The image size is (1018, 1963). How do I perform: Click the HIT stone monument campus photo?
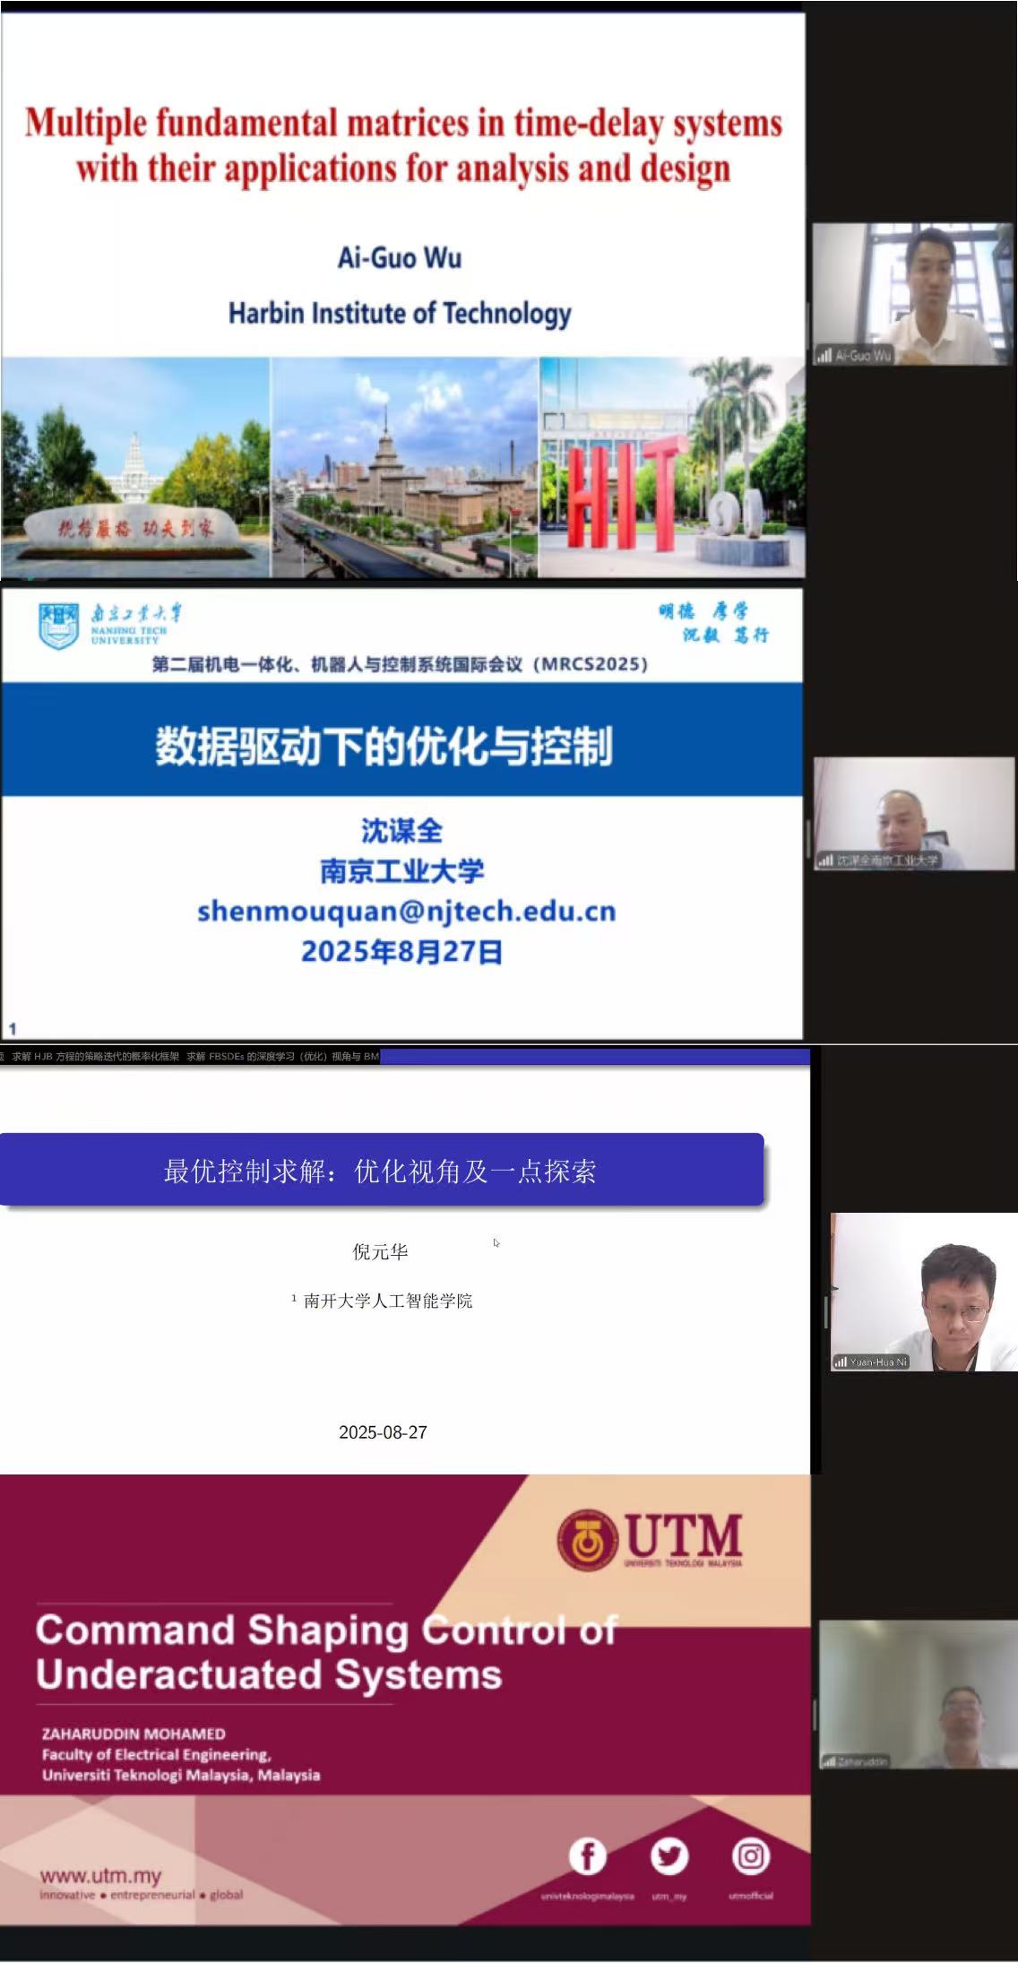tap(135, 467)
